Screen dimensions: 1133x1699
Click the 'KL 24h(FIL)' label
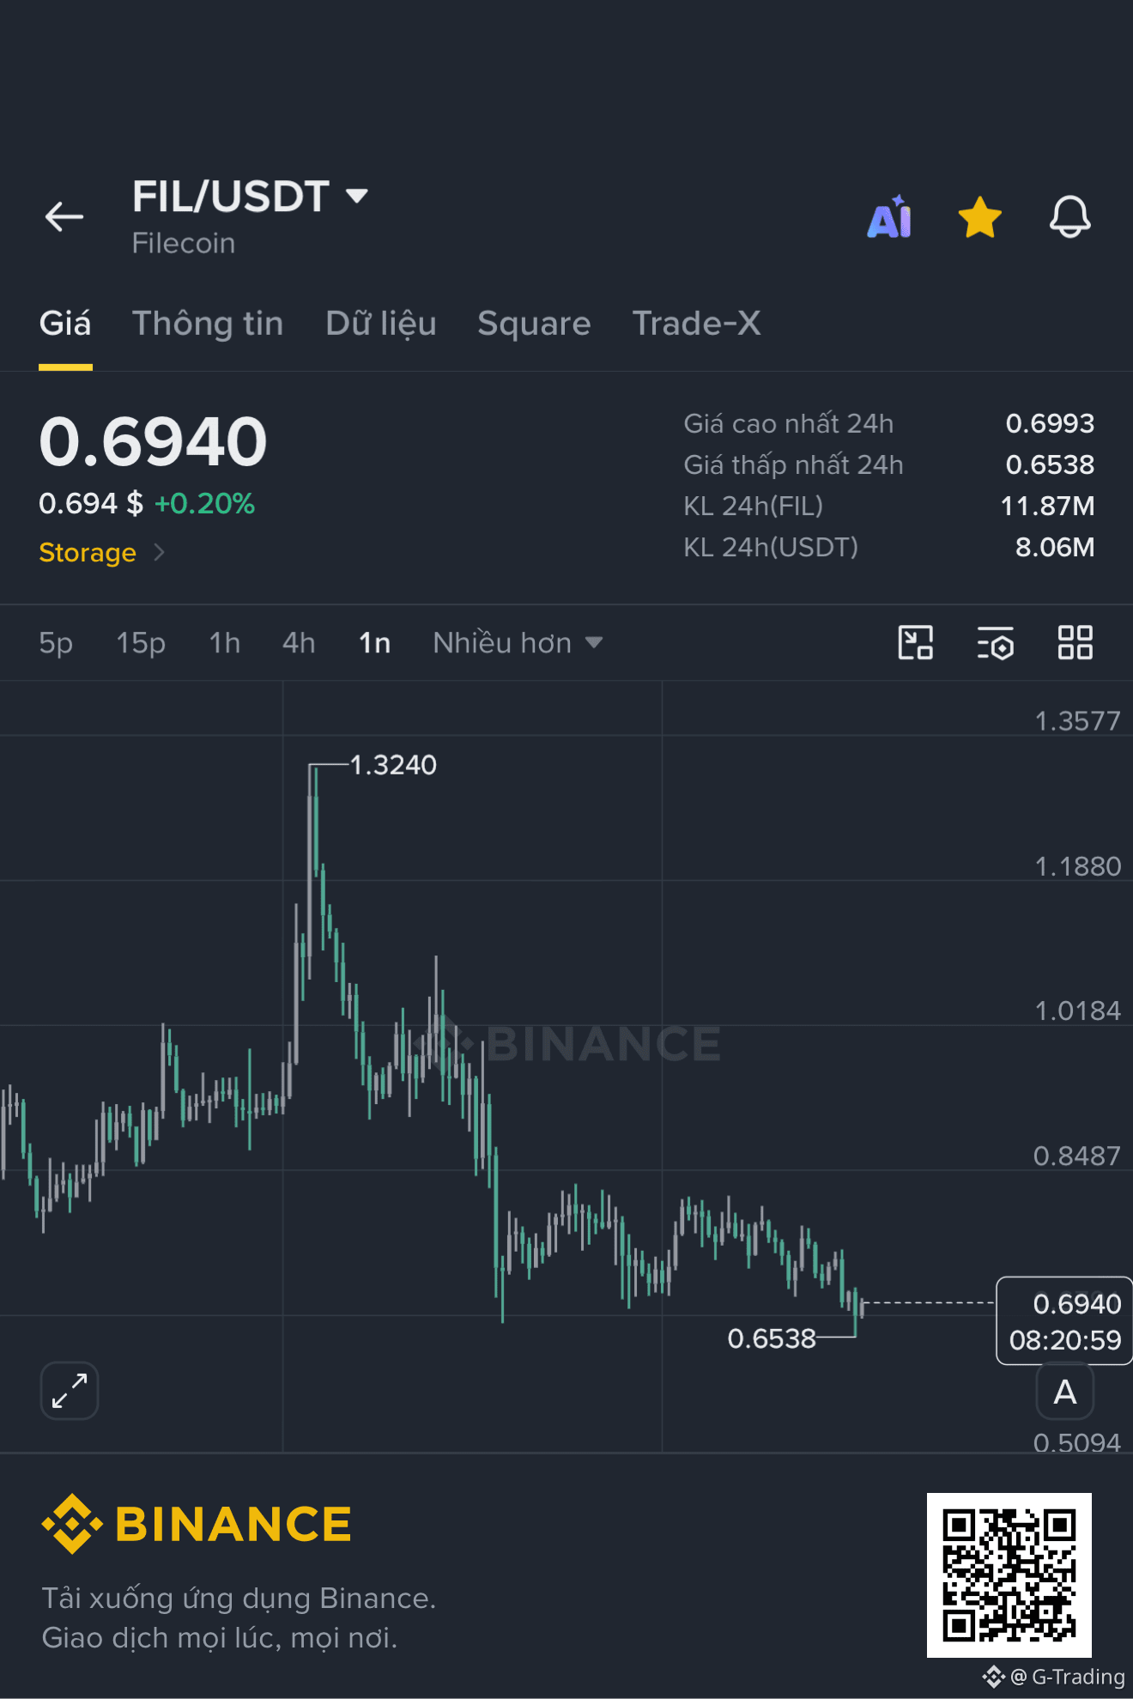pyautogui.click(x=753, y=506)
